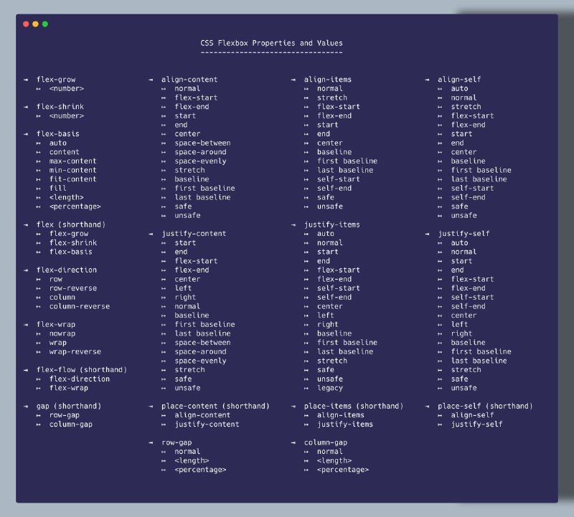Select the 'align-self' property heading

point(459,80)
